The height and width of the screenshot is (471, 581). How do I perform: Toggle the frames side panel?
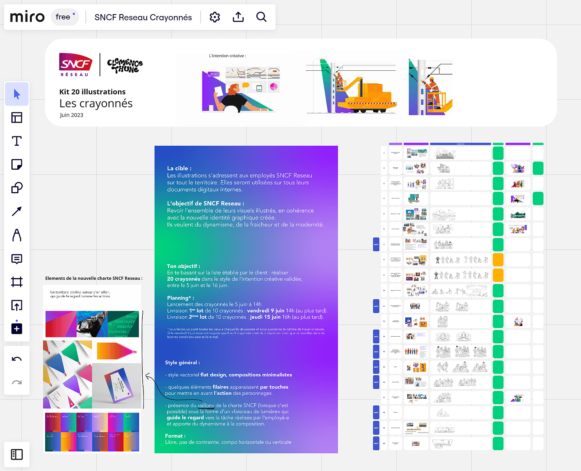point(17,455)
